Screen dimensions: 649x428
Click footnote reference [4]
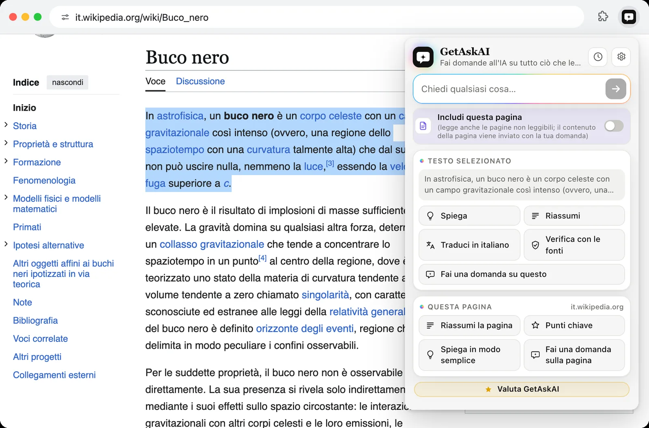263,258
